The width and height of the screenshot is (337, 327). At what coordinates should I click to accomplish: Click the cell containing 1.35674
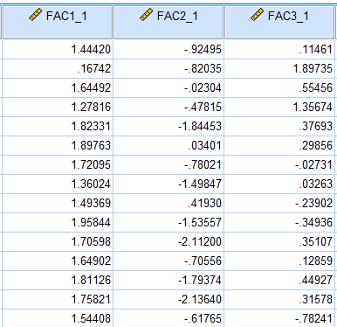279,108
